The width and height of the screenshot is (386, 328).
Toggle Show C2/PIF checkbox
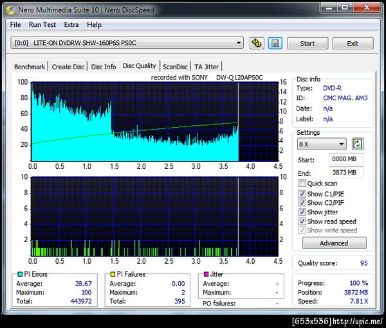(x=302, y=202)
